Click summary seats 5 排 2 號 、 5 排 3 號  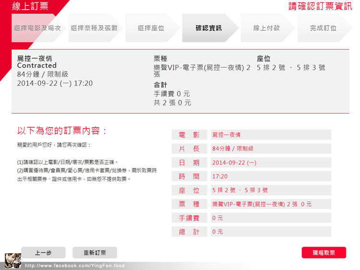tap(291, 68)
